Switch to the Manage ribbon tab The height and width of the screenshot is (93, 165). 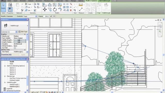73,1
